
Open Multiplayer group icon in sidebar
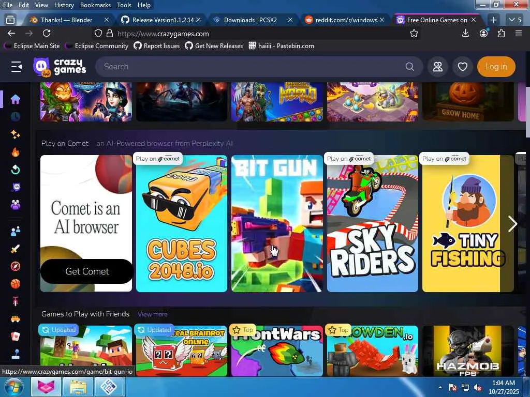(16, 205)
